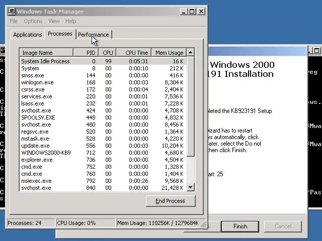Select the regsvc.exe process
The width and height of the screenshot is (322, 241).
pyautogui.click(x=103, y=132)
